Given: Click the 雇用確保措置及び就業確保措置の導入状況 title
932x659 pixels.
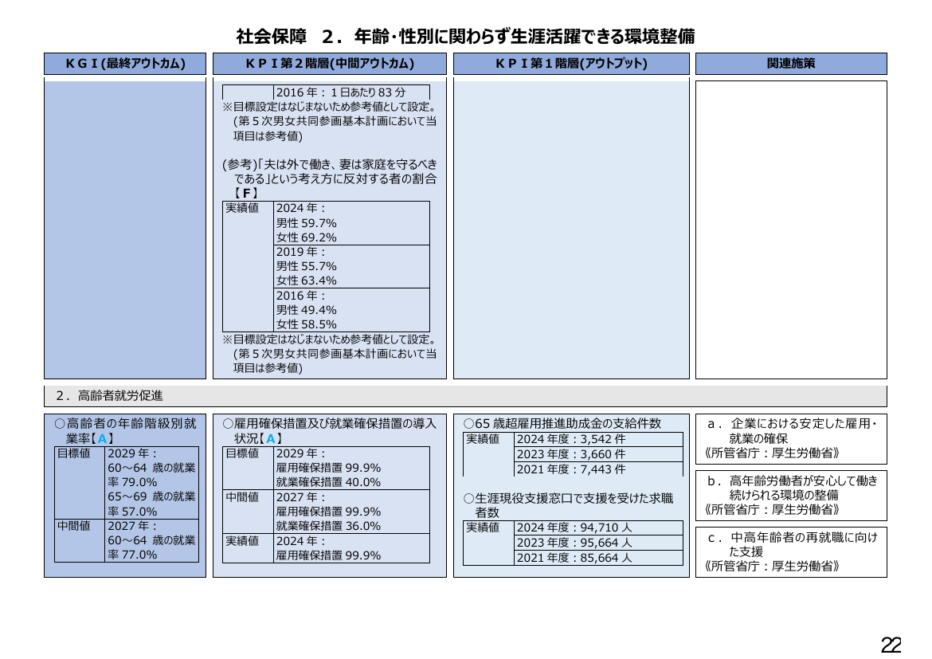Looking at the screenshot, I should pos(329,430).
